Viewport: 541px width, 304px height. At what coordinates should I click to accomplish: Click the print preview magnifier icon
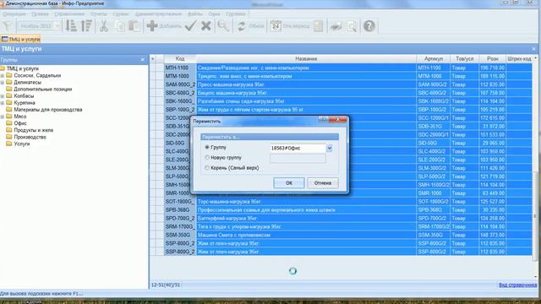(x=352, y=26)
